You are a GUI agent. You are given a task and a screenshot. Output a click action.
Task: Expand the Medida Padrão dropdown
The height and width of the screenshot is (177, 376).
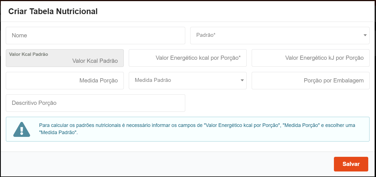tap(183, 80)
